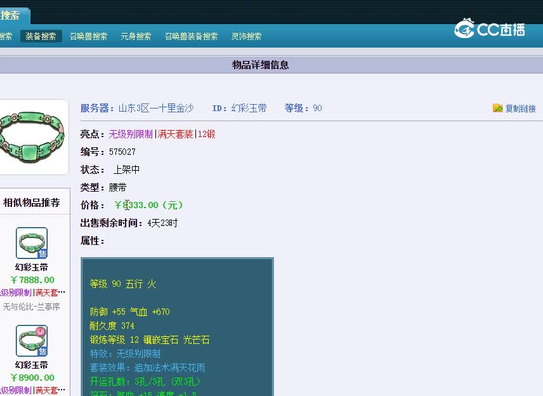The width and height of the screenshot is (543, 396).
Task: Open the 召唤兽搜索 tab
Action: click(88, 36)
